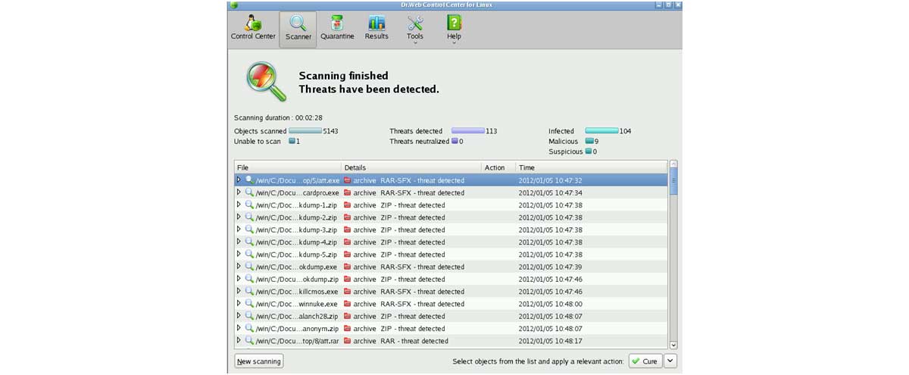Select the kdump-4.zip file row
909x375 pixels.
[451, 242]
